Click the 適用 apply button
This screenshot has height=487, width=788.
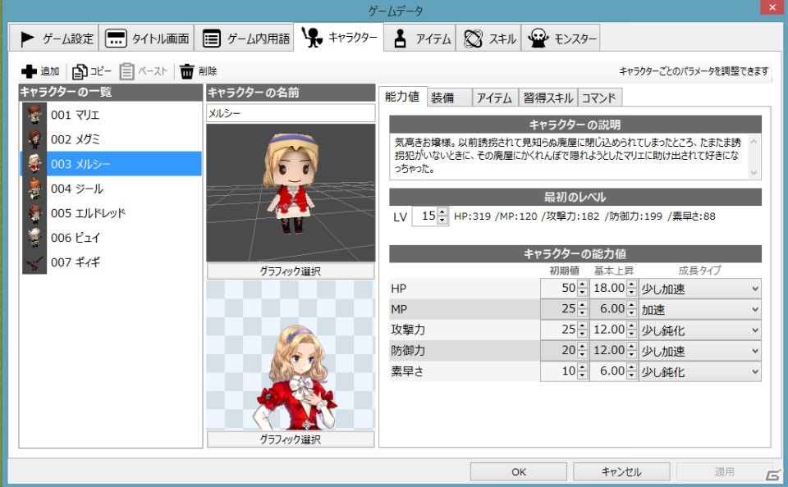pyautogui.click(x=724, y=472)
